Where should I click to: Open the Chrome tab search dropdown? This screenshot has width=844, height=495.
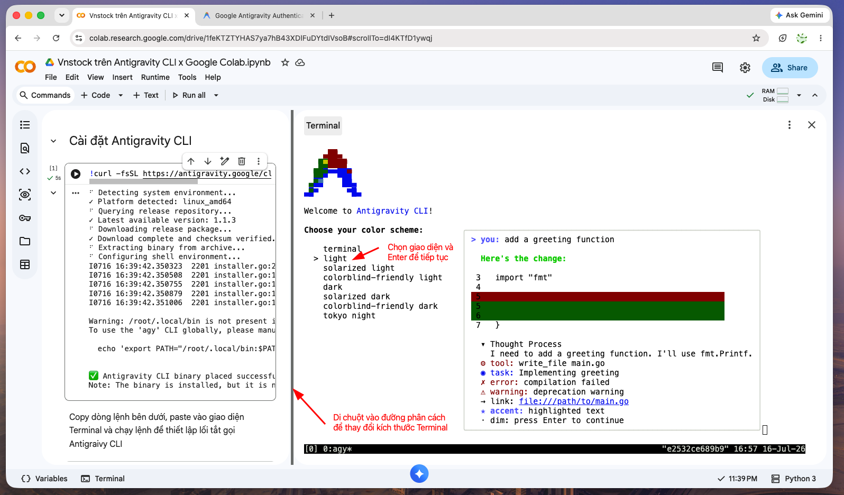[62, 15]
